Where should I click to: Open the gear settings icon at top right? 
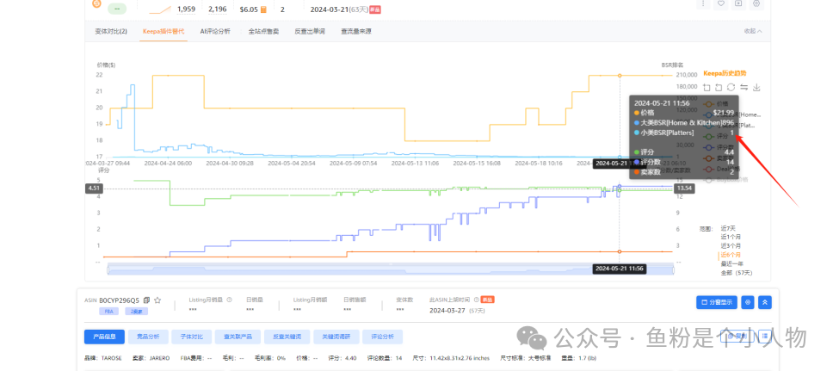pyautogui.click(x=756, y=3)
